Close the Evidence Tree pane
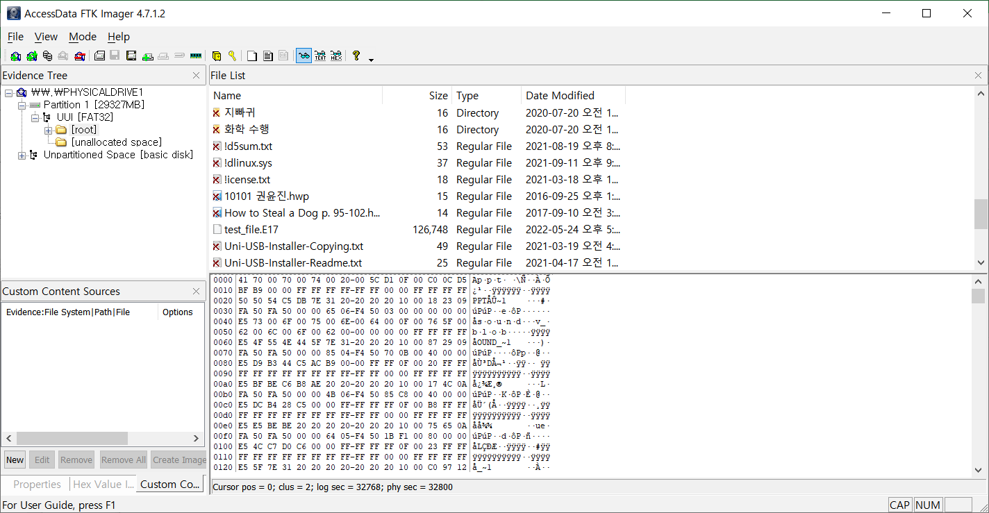 point(197,76)
